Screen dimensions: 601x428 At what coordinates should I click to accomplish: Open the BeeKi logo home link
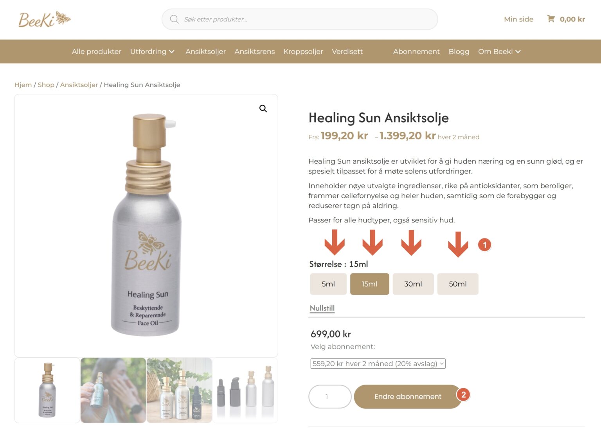coord(44,19)
